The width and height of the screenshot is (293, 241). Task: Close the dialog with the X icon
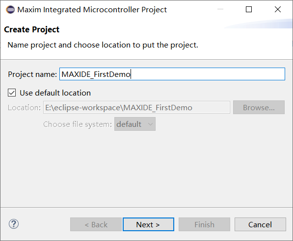pos(278,9)
